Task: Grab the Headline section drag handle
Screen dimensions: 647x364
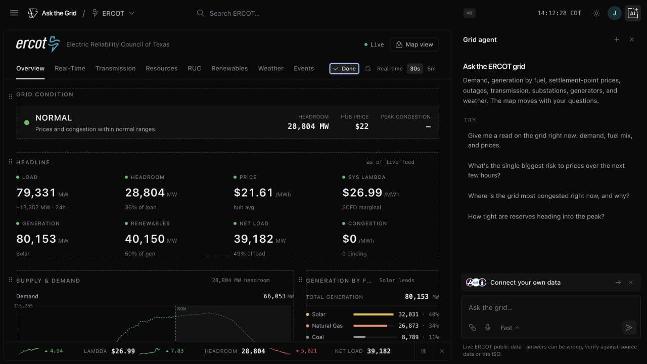Action: [x=11, y=162]
